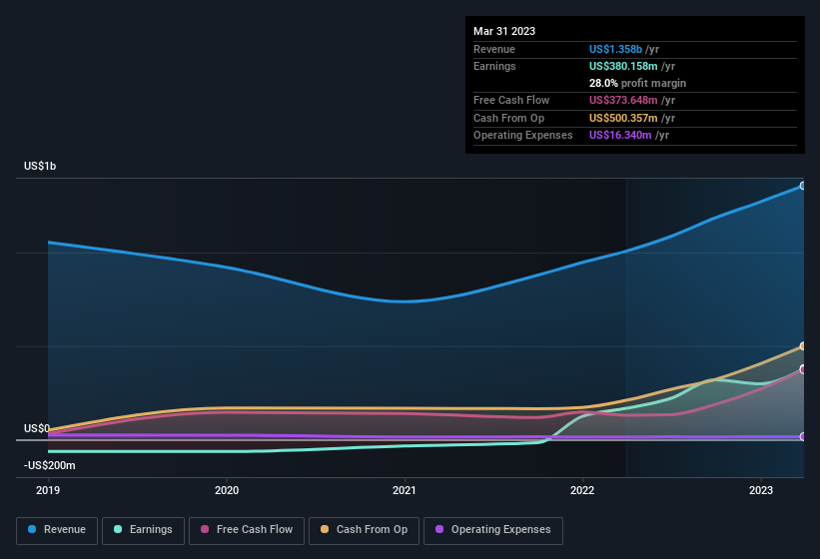820x559 pixels.
Task: Click the US$1b y-axis label
Action: [40, 166]
